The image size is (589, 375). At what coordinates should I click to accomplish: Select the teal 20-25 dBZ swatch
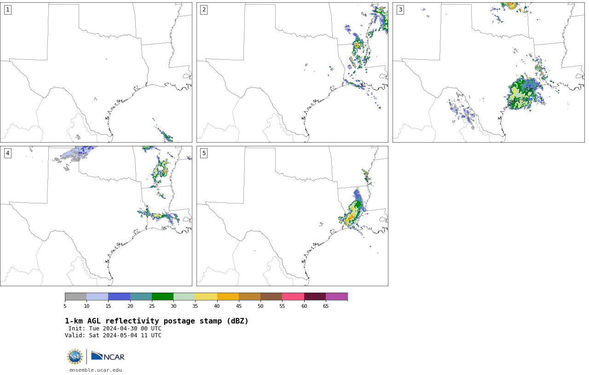point(141,297)
